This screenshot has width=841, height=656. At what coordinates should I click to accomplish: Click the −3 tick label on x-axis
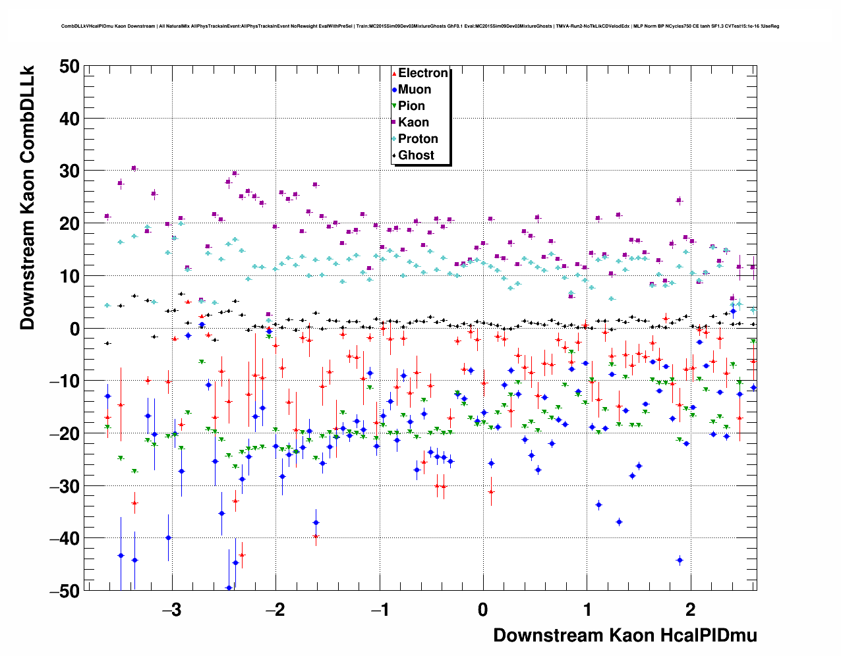click(171, 610)
